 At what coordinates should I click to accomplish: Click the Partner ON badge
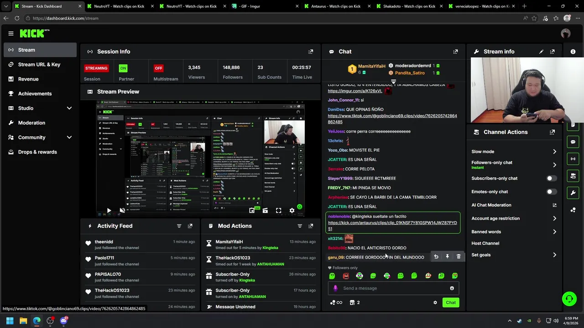[x=123, y=68]
